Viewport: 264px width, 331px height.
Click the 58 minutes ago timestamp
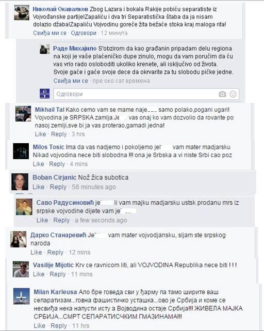[94, 187]
